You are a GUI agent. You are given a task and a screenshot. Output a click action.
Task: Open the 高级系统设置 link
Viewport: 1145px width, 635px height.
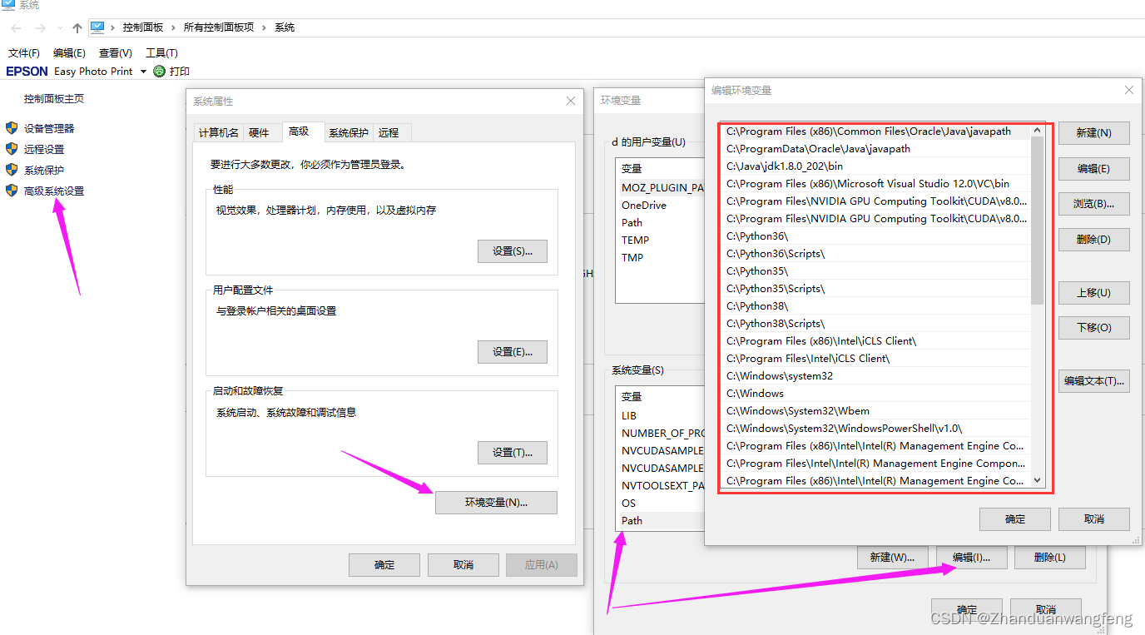coord(54,191)
